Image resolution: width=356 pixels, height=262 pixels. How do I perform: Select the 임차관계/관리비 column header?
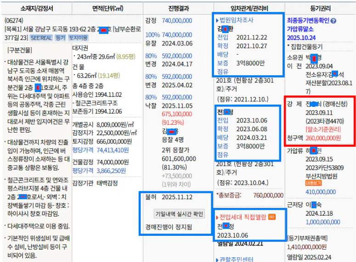[x=249, y=7]
